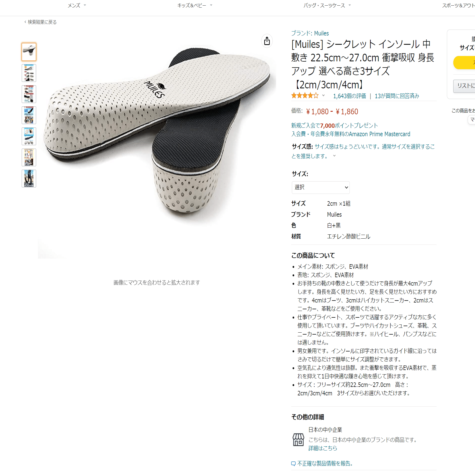The width and height of the screenshot is (475, 475).
Task: Open the 1,643個の評価 reviews link
Action: [x=349, y=96]
